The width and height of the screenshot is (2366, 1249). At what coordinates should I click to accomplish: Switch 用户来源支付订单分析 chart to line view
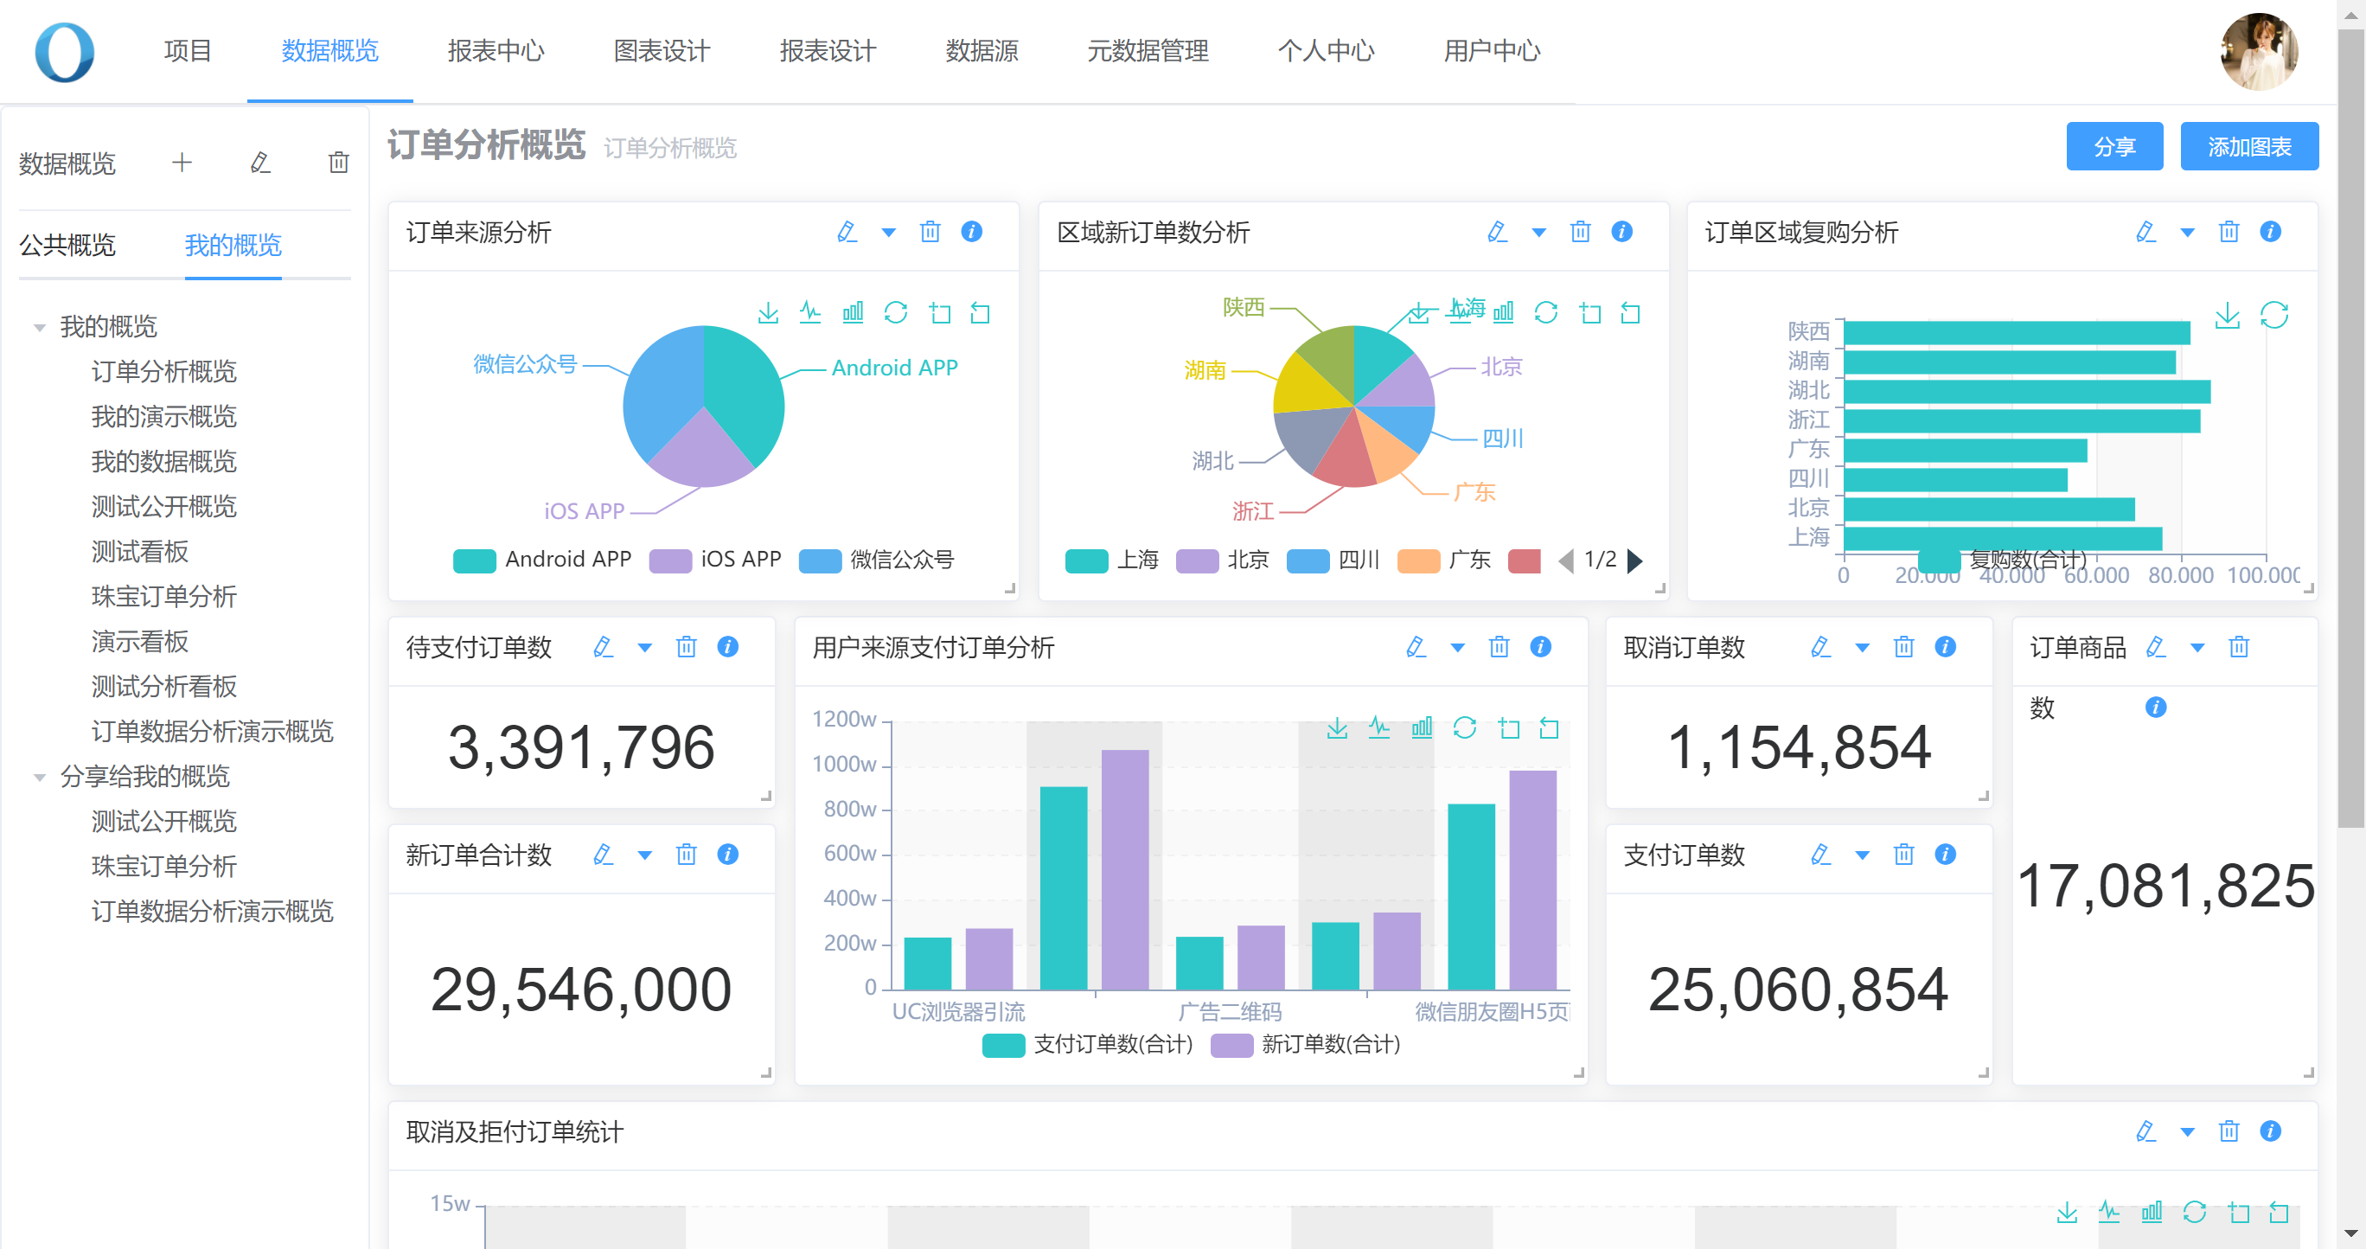tap(1378, 728)
